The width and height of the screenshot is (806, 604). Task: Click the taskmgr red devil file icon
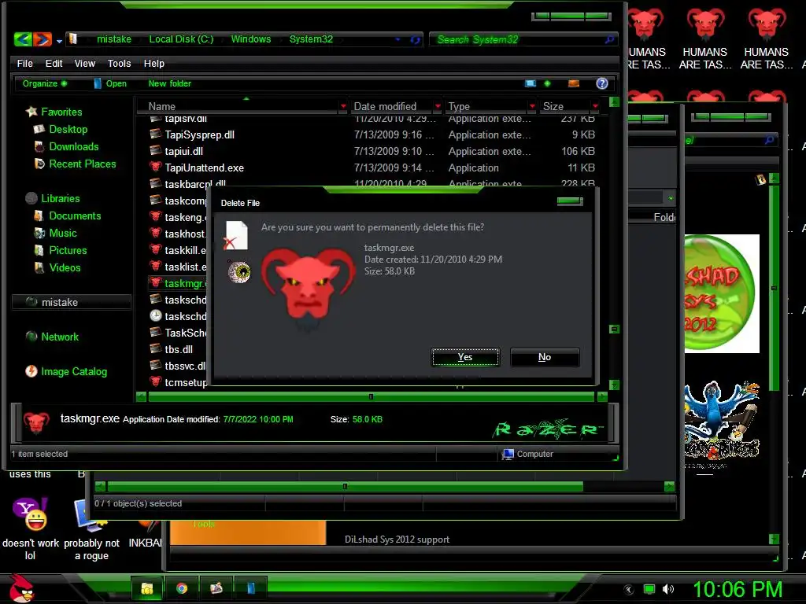click(155, 282)
